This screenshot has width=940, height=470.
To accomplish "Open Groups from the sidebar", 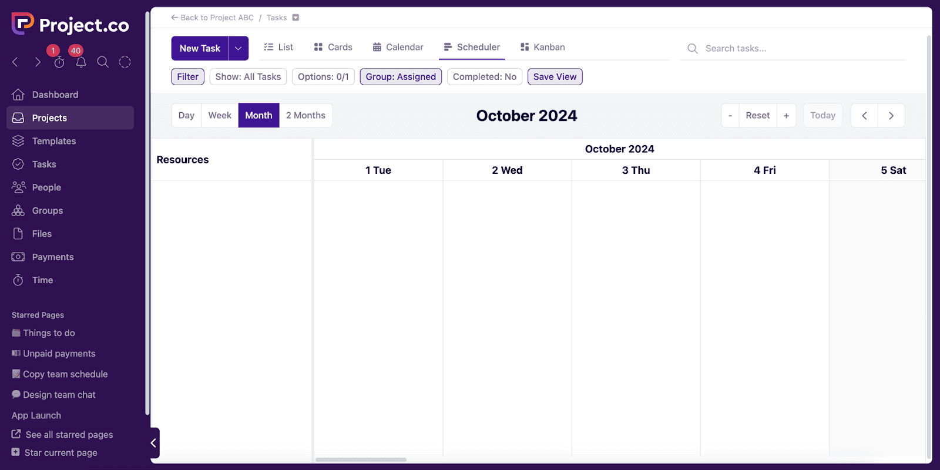I will [47, 210].
